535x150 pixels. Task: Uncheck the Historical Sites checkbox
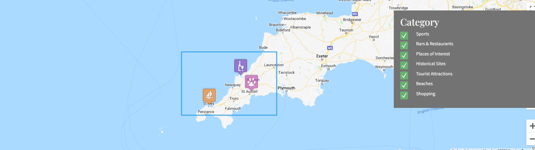pos(404,65)
